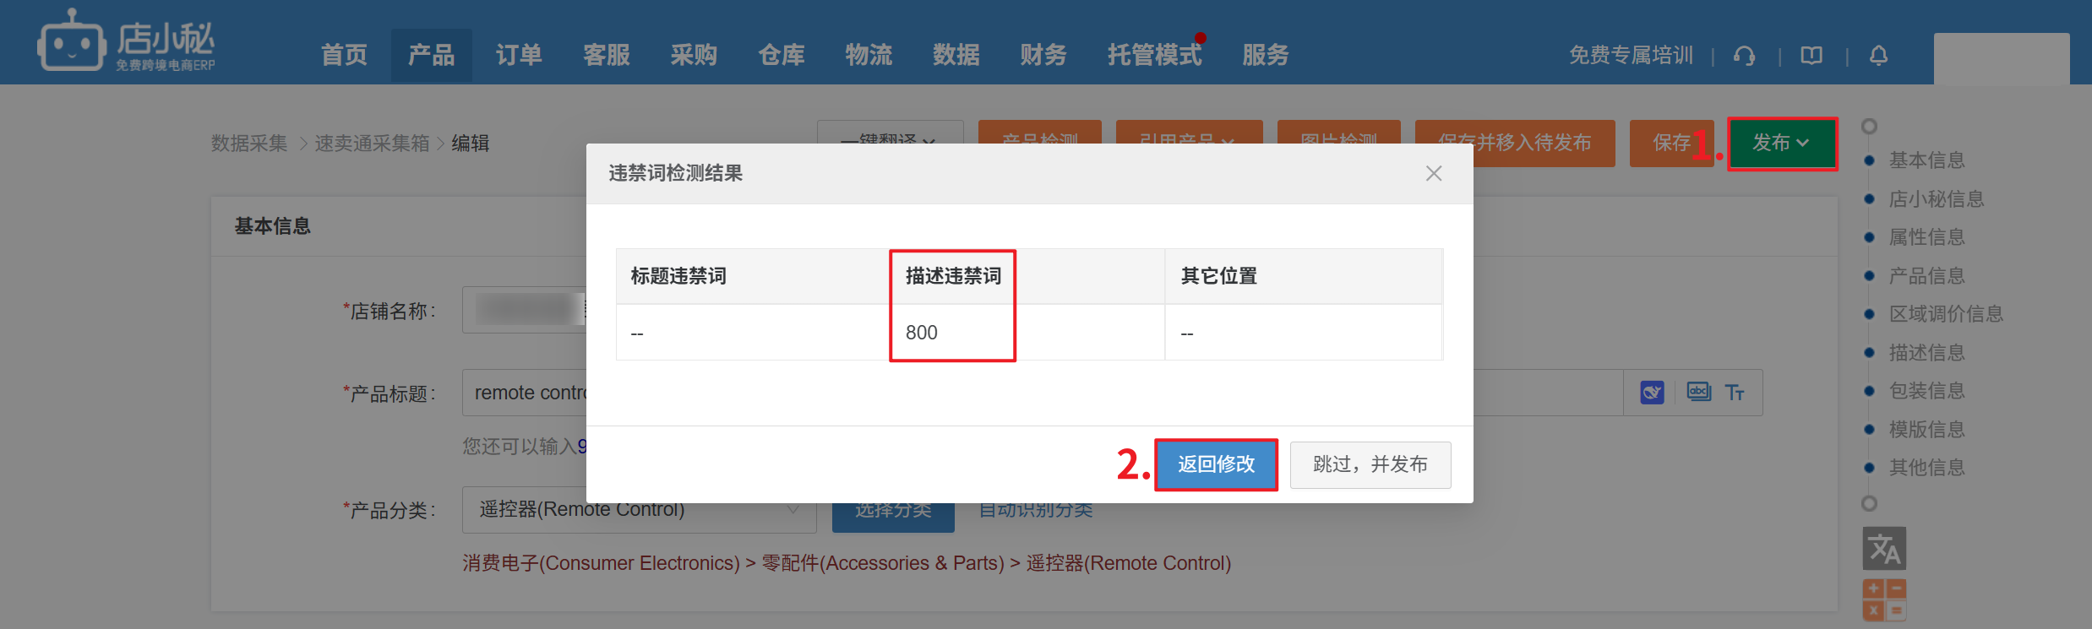Open the translate tool in right sidebar
This screenshot has height=629, width=2092.
point(1884,549)
